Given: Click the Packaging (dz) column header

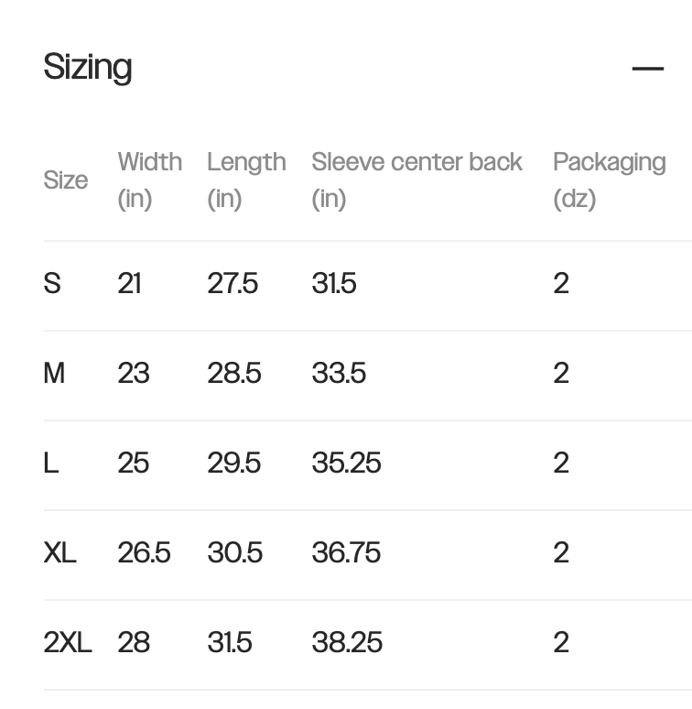Looking at the screenshot, I should 609,180.
